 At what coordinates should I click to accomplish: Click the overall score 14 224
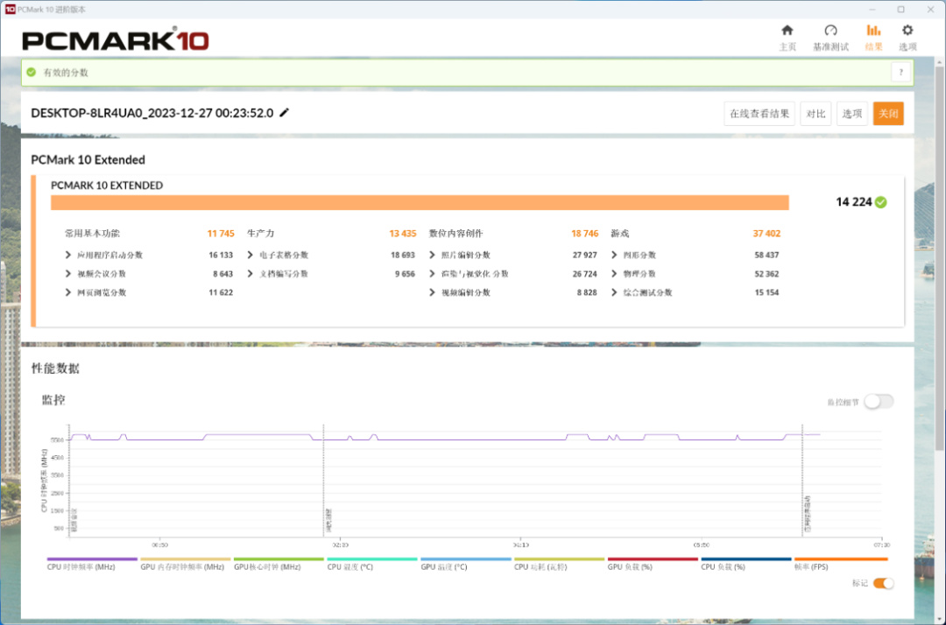pyautogui.click(x=854, y=202)
